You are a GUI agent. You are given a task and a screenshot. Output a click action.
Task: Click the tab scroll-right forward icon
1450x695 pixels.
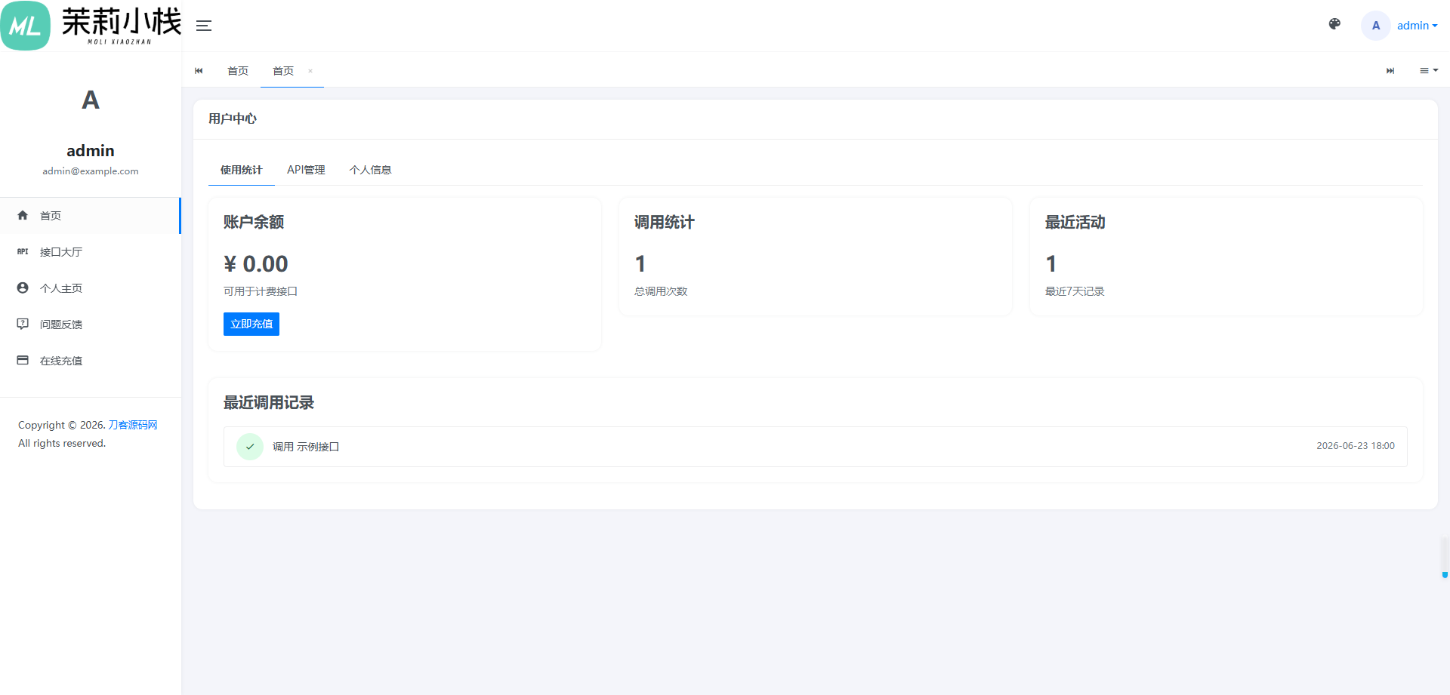tap(1390, 71)
